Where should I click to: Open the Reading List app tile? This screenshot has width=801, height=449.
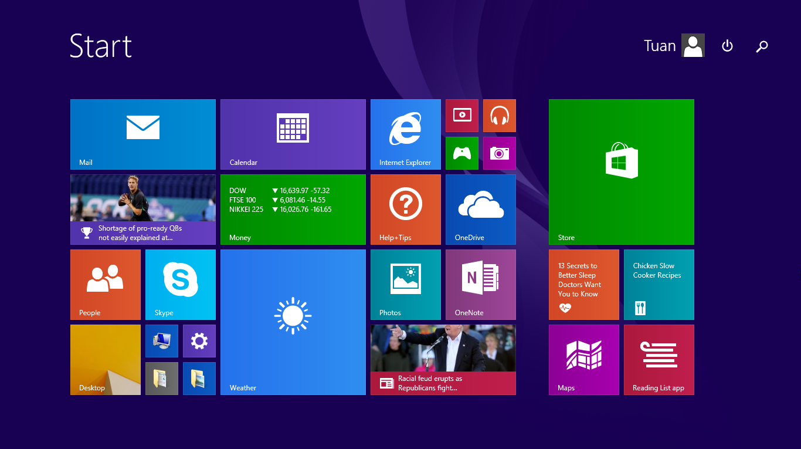659,360
